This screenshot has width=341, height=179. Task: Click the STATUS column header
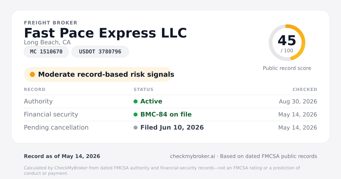tap(144, 89)
